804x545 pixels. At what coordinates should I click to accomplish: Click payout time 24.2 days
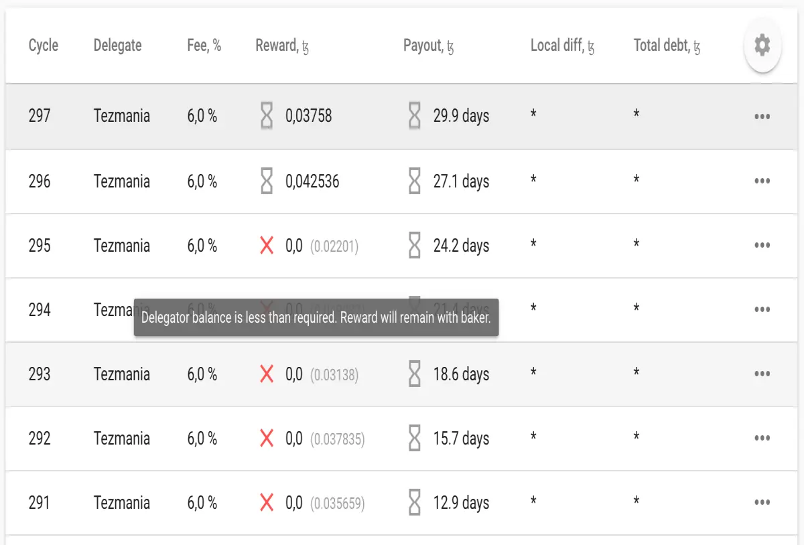pos(462,246)
